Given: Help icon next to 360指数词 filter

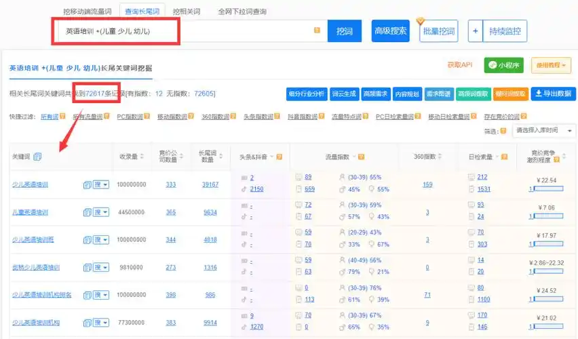Looking at the screenshot, I should [233, 116].
